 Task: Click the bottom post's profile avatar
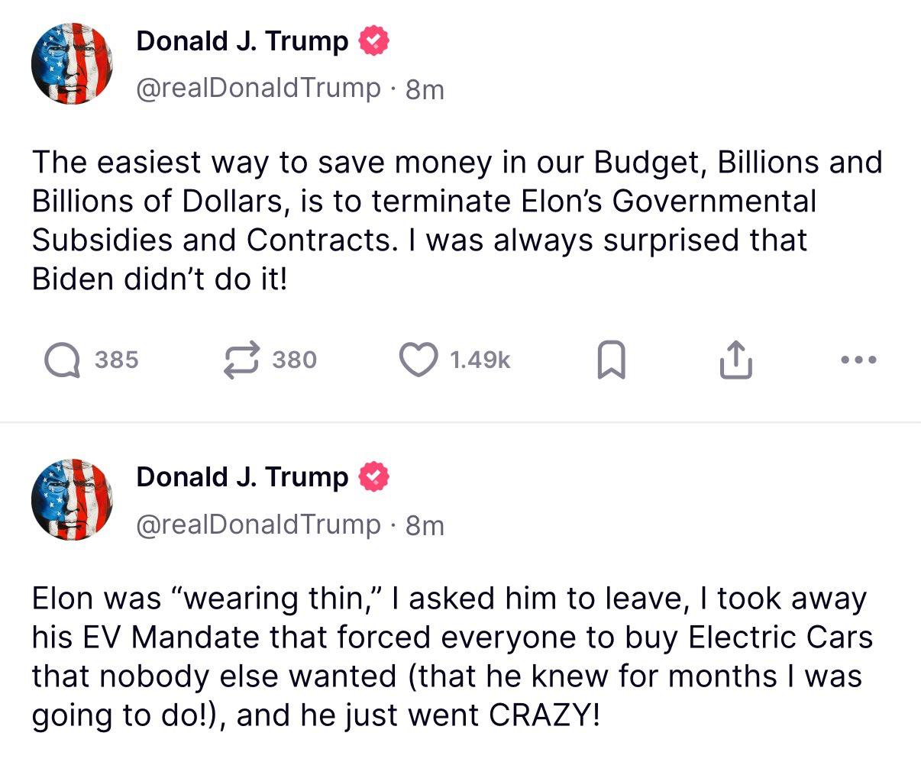pos(72,500)
